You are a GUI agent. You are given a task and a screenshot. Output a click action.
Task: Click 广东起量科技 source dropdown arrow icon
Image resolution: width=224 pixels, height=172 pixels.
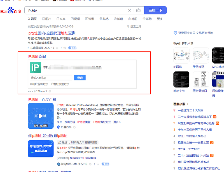tap(57, 48)
